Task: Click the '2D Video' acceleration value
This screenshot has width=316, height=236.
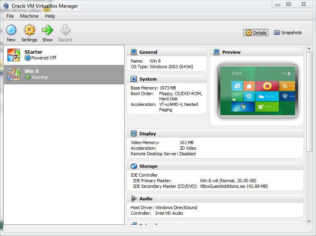Action: [188, 148]
